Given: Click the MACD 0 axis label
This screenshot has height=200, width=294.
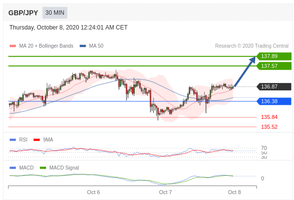Looking at the screenshot, I should [x=263, y=178].
